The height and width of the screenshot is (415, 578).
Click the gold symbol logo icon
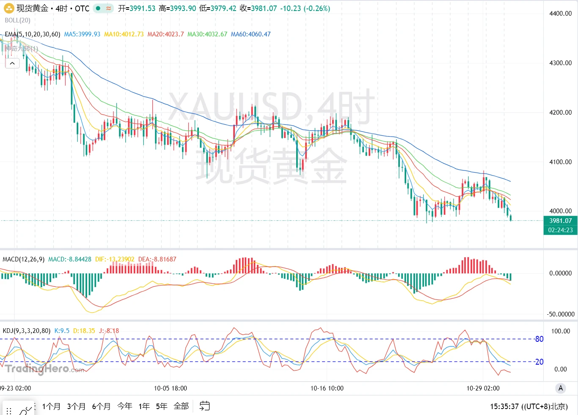[9, 8]
